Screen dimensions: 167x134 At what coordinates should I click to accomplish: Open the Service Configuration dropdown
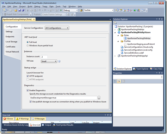point(57,28)
